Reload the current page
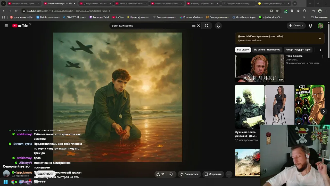The image size is (330, 186). click(x=16, y=11)
